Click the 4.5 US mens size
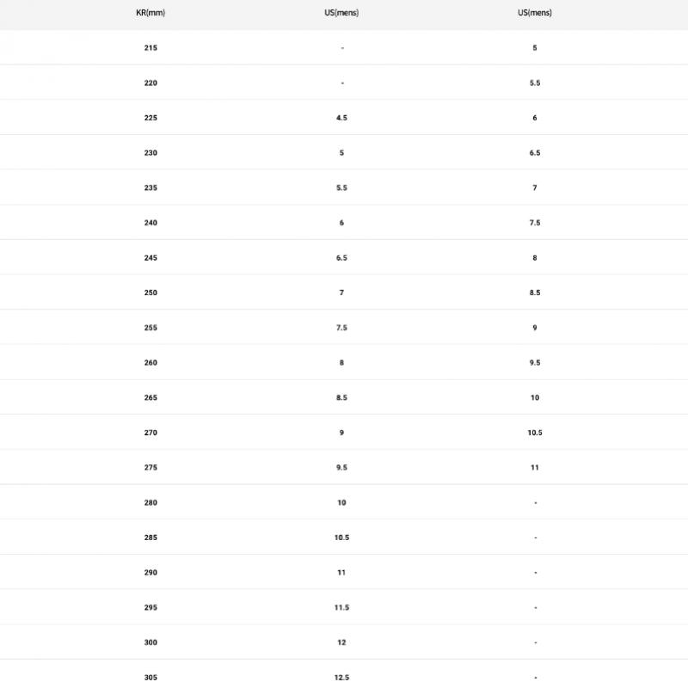The width and height of the screenshot is (688, 688). (x=341, y=118)
